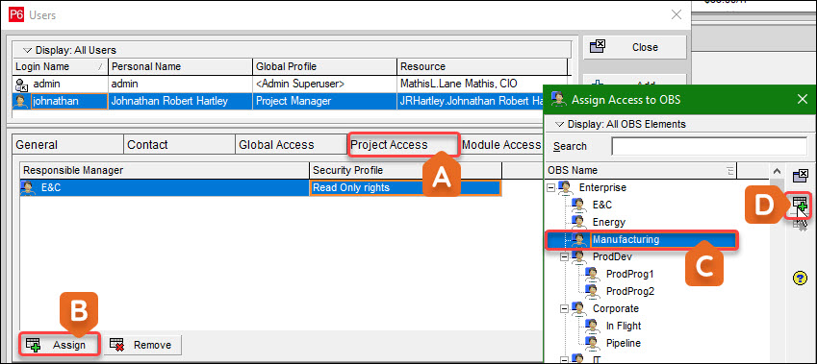The image size is (817, 364).
Task: Click the Assign Access to OBS title icon
Action: click(x=560, y=99)
